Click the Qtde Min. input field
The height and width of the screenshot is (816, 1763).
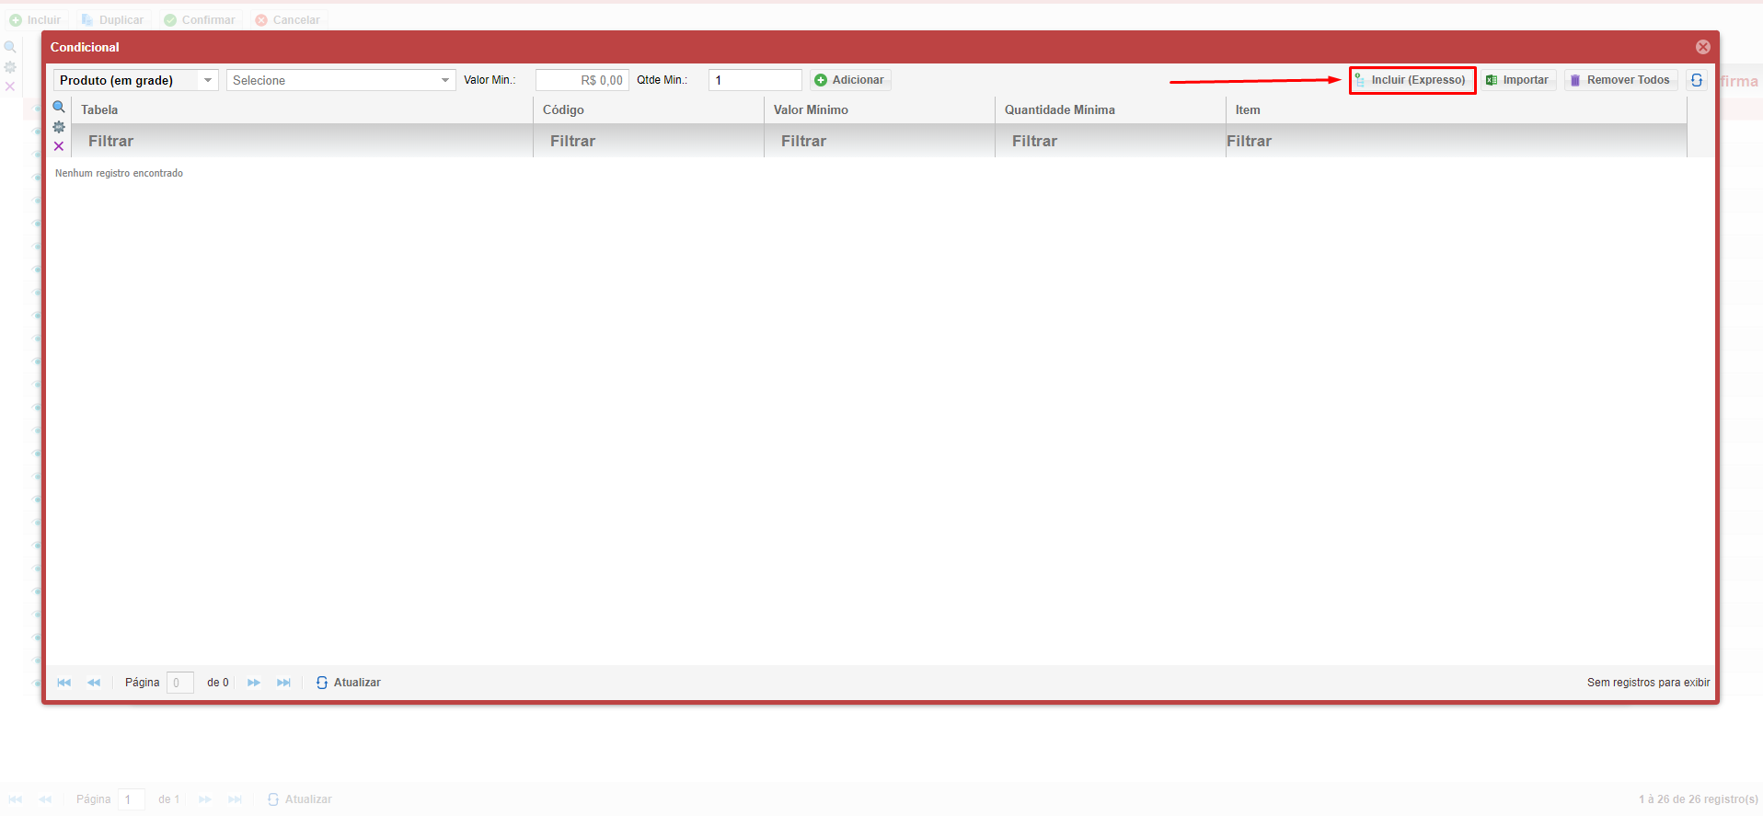[x=755, y=80]
